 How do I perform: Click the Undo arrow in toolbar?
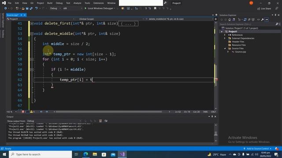click(x=37, y=8)
